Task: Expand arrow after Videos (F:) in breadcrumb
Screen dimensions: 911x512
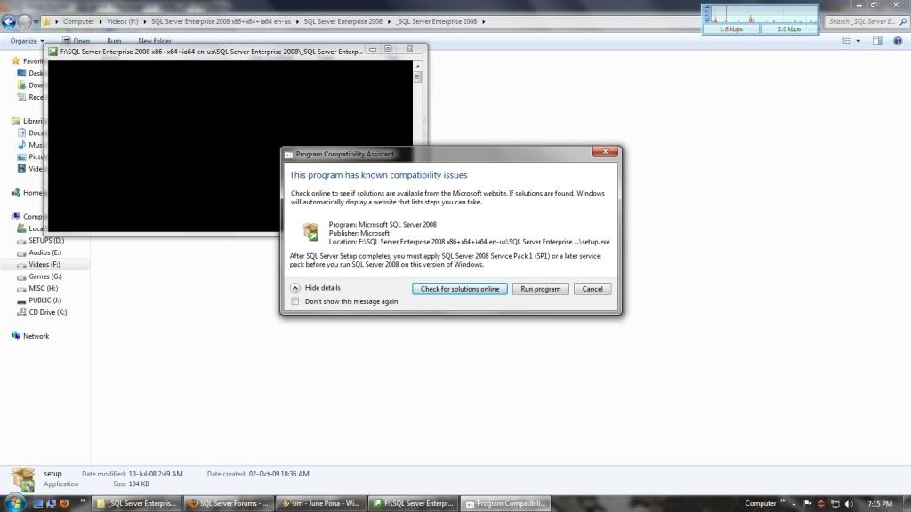Action: pos(145,21)
